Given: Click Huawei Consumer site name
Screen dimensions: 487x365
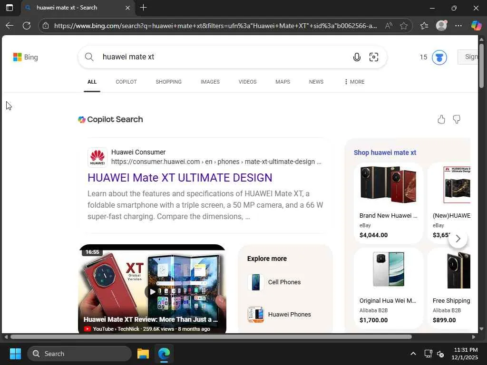Looking at the screenshot, I should pos(138,152).
